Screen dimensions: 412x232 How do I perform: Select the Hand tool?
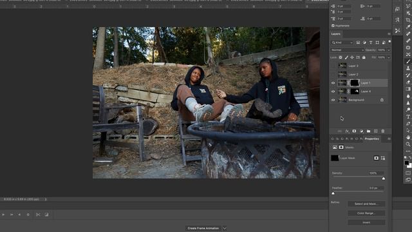(408, 137)
